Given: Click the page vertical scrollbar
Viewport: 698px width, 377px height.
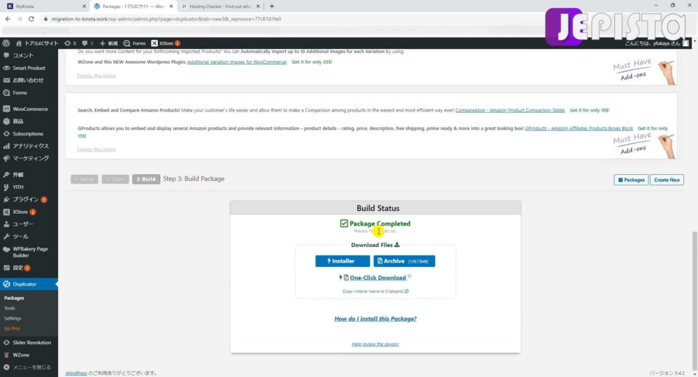Looking at the screenshot, I should [695, 300].
